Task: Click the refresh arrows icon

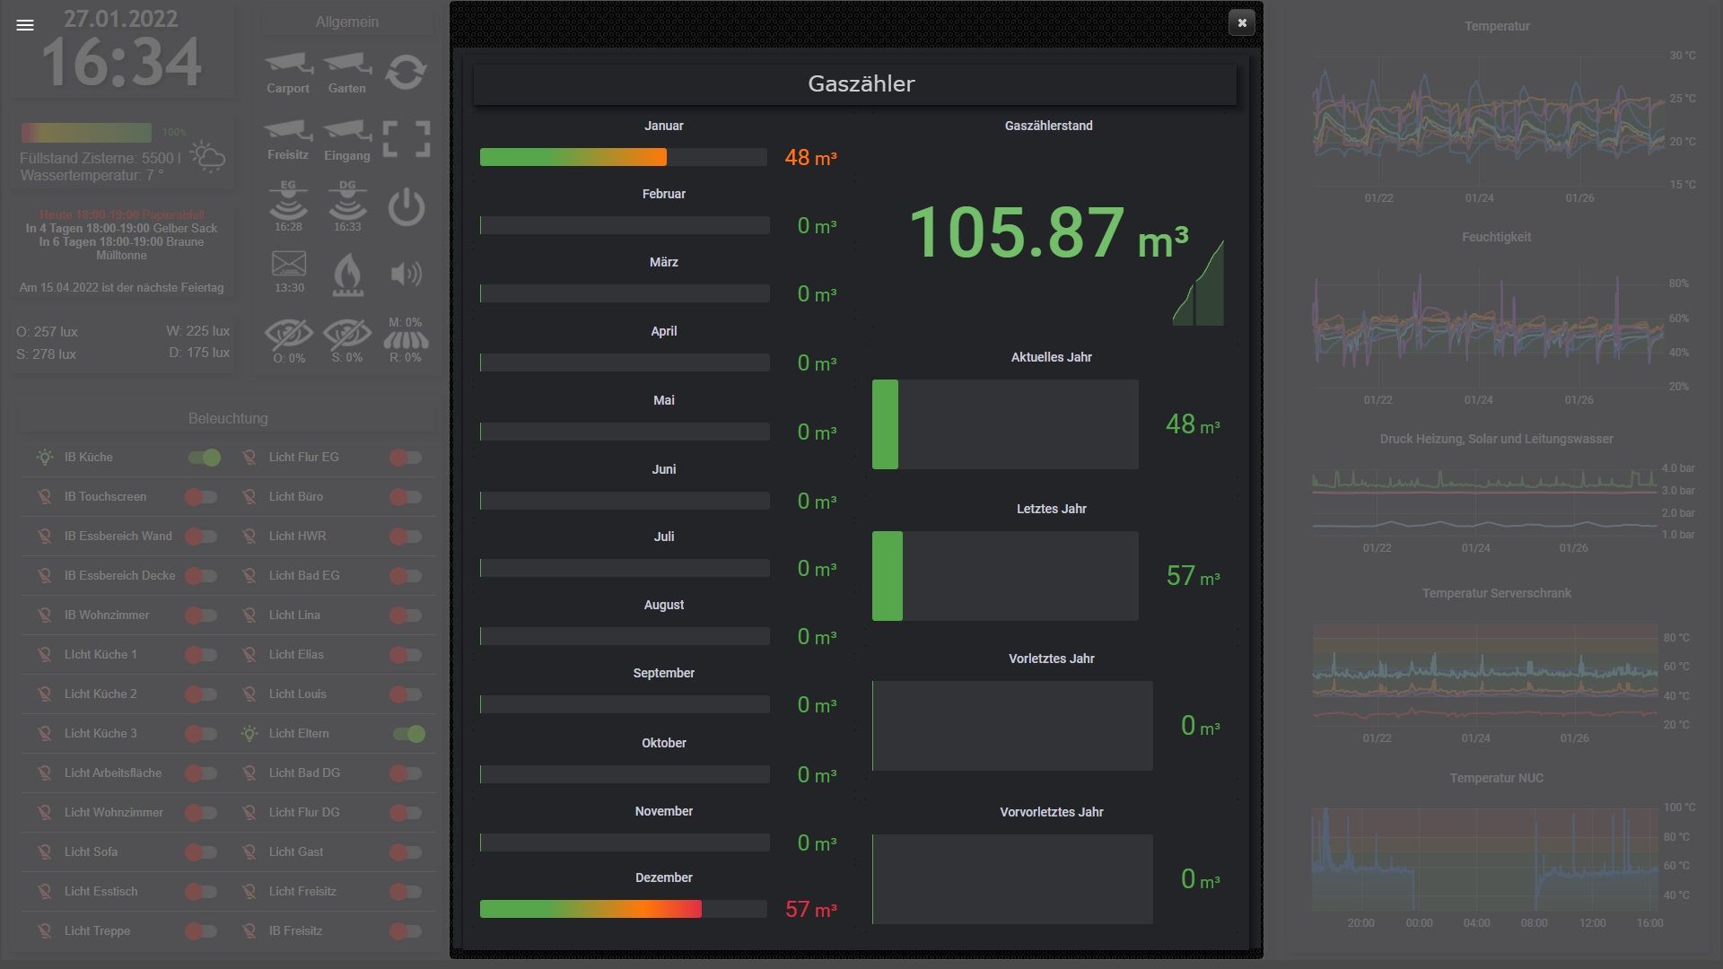Action: (406, 72)
